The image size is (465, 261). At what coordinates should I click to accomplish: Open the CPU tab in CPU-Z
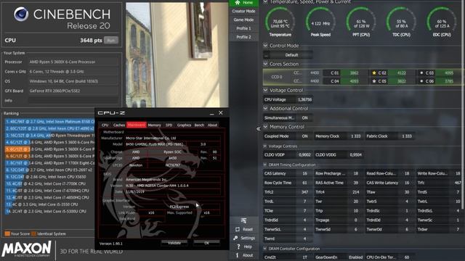(105, 125)
